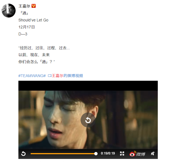172x162 pixels.
Task: Click the 「過」 title line under the username
Action: point(24,13)
